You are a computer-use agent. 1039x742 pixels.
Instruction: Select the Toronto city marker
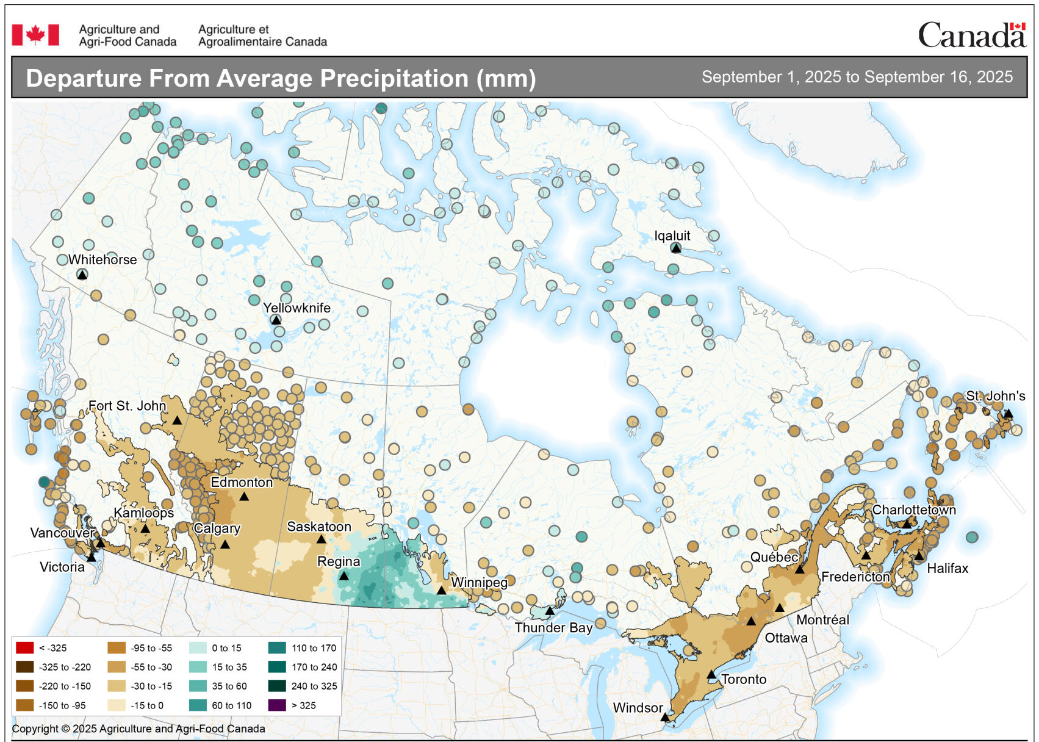pos(711,675)
